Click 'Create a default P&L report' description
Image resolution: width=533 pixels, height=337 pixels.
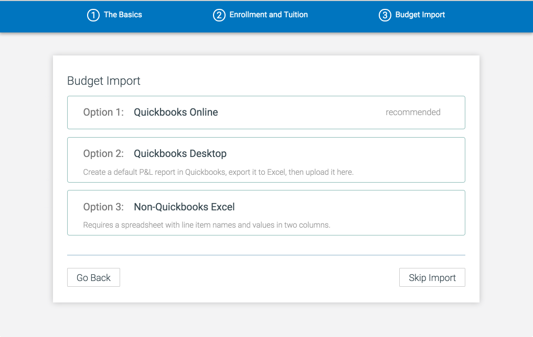(x=218, y=172)
